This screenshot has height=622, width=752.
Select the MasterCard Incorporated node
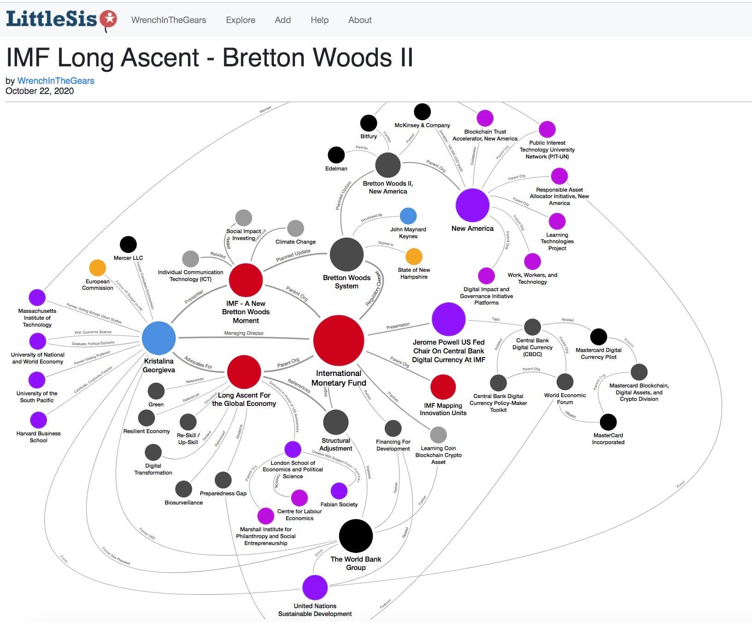608,422
